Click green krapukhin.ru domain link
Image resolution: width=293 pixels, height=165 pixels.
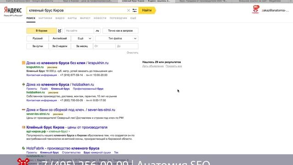coord(35,67)
